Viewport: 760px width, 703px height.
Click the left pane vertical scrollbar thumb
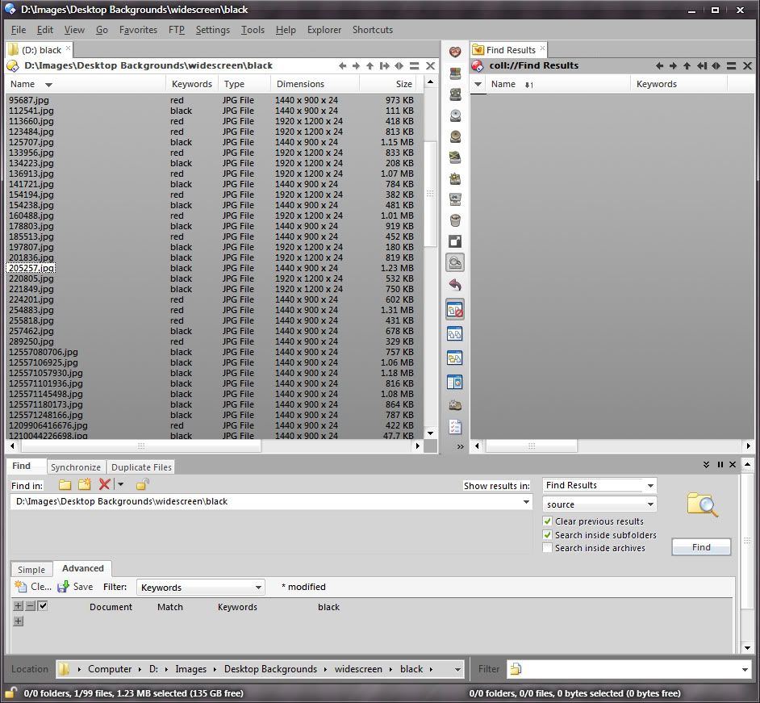point(430,194)
